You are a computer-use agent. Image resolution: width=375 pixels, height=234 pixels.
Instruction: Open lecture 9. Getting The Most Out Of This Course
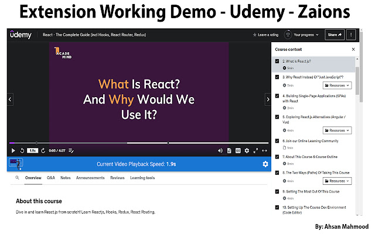(311, 191)
